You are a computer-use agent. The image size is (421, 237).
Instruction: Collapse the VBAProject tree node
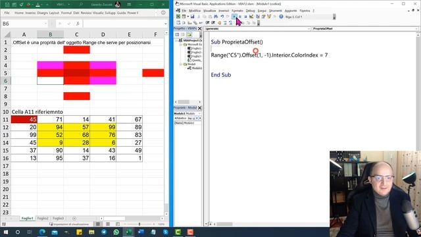[x=177, y=40]
